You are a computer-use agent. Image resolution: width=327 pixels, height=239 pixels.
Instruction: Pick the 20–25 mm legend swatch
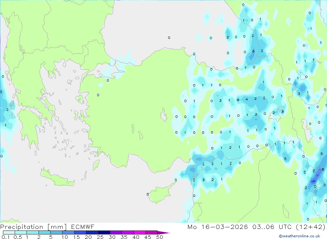(x=92, y=232)
